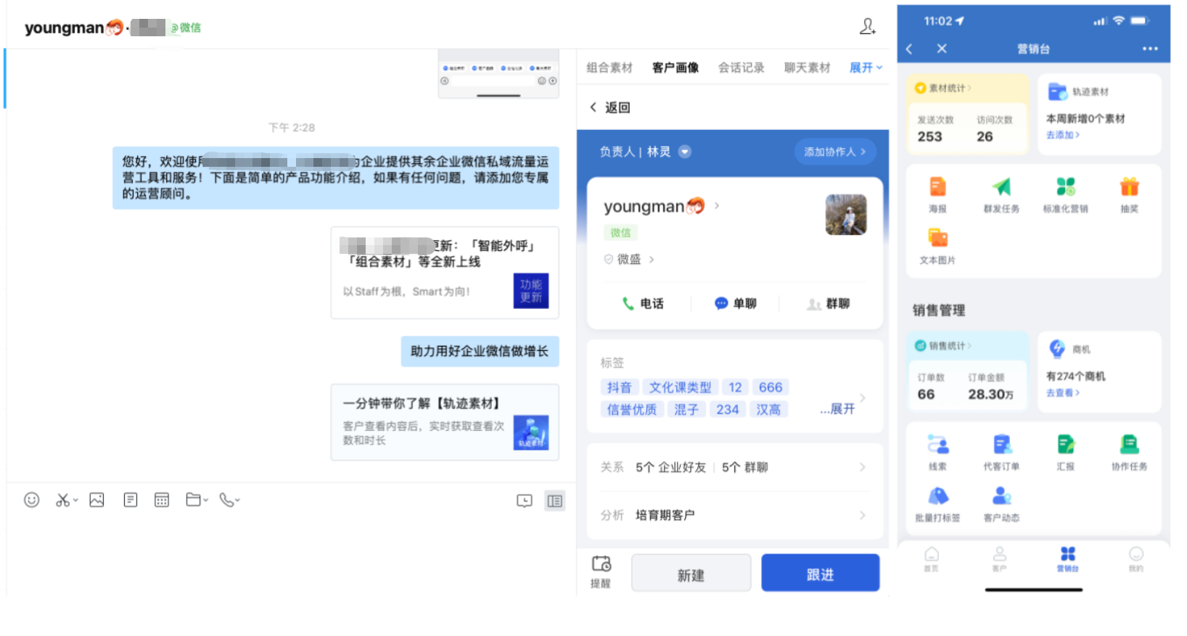Open the 线索 leads icon
The image size is (1187, 636).
[937, 445]
